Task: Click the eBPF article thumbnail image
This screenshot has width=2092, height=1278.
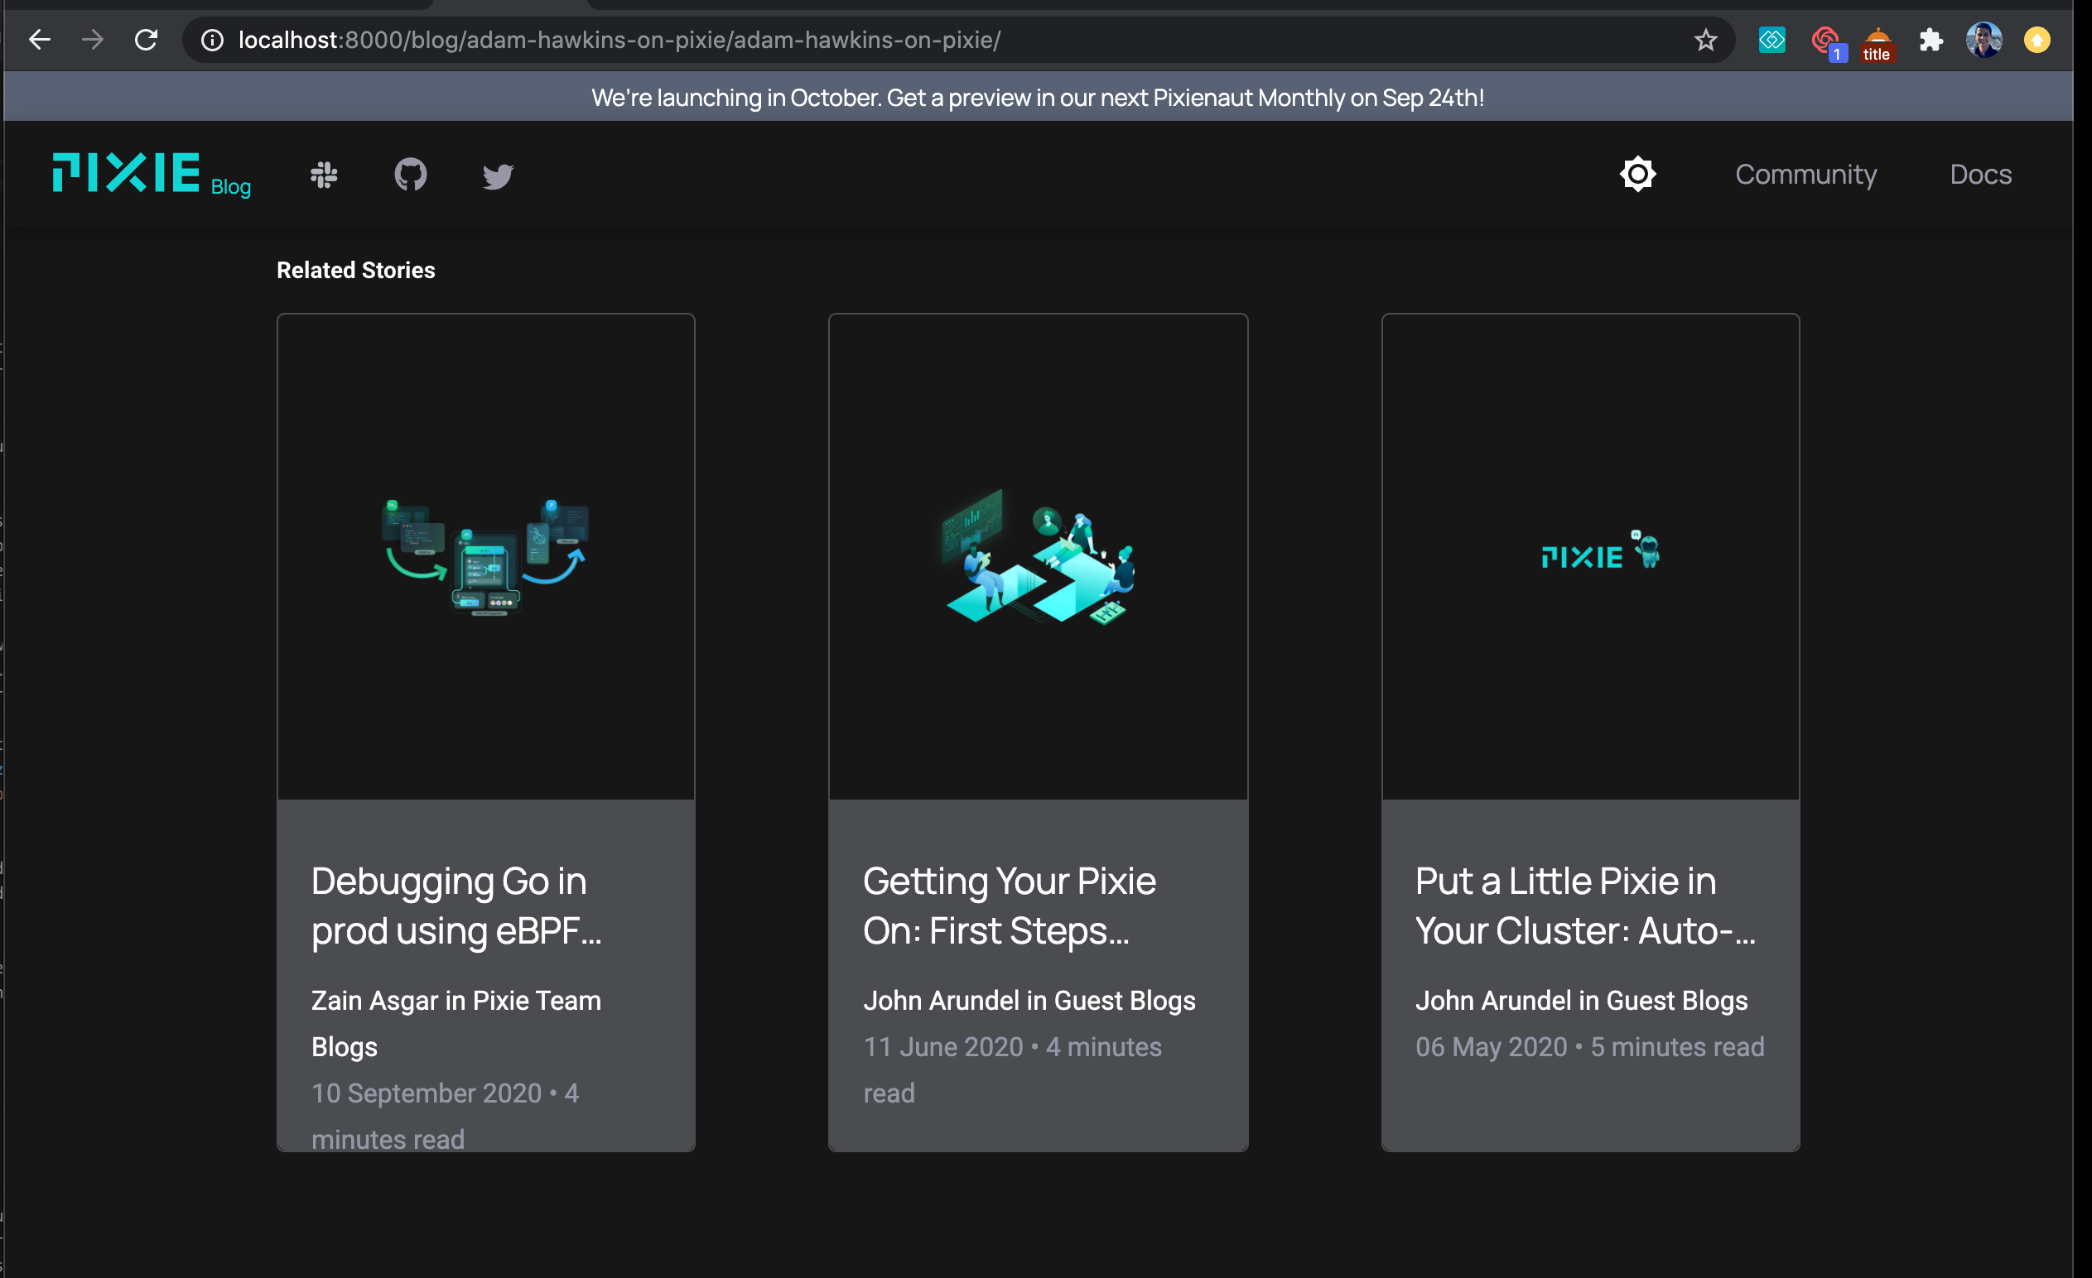Action: pyautogui.click(x=485, y=557)
